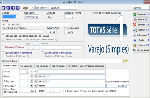Click Eliminar F2 button
The width and height of the screenshot is (150, 98).
(141, 25)
